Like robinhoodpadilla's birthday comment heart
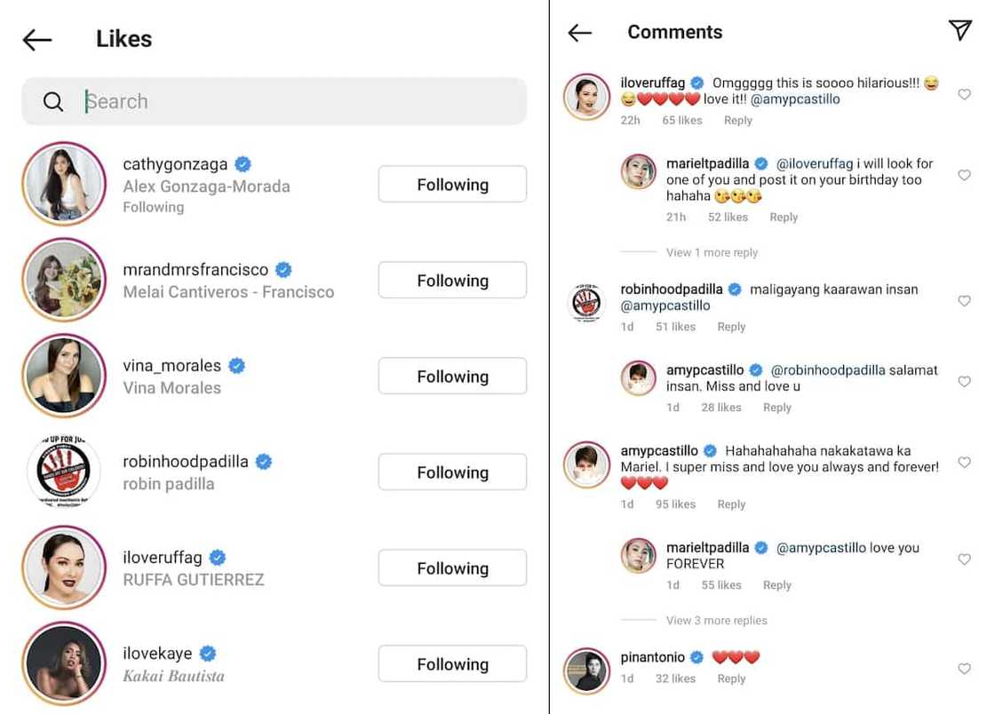The image size is (995, 714). tap(965, 300)
